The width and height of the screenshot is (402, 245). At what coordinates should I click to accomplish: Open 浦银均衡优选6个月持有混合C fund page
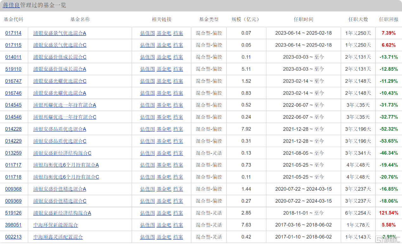coord(66,177)
